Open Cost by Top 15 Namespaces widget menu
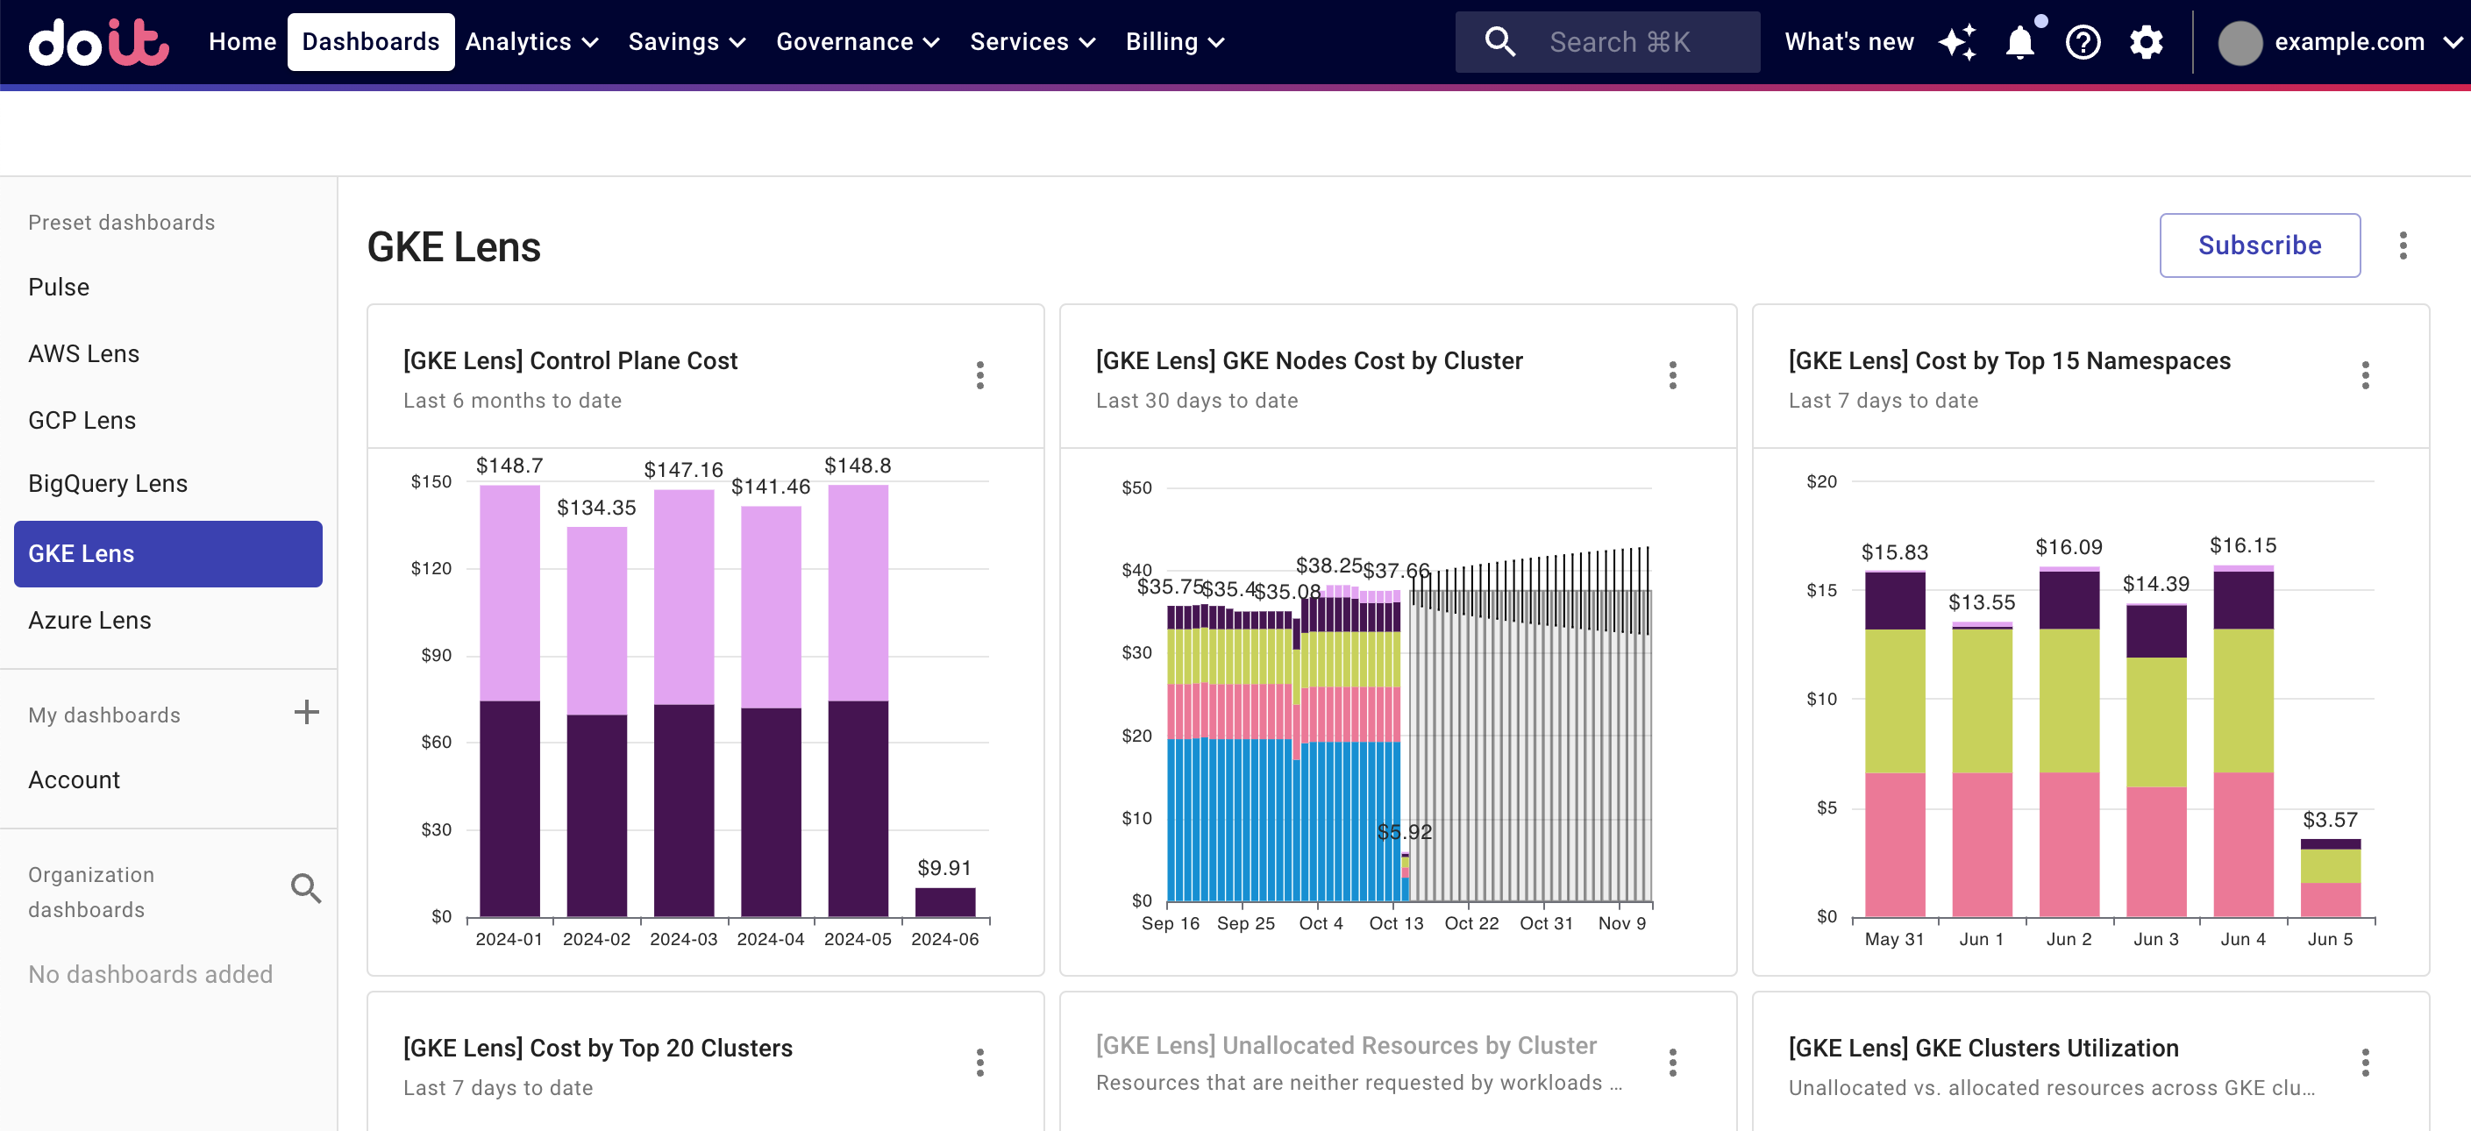The width and height of the screenshot is (2471, 1131). [x=2365, y=375]
